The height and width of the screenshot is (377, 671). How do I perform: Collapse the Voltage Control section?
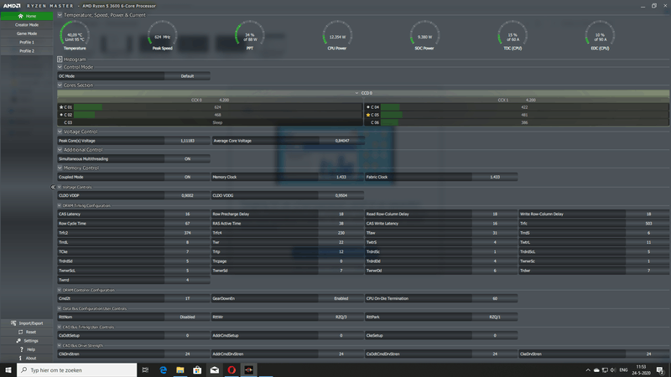(60, 132)
